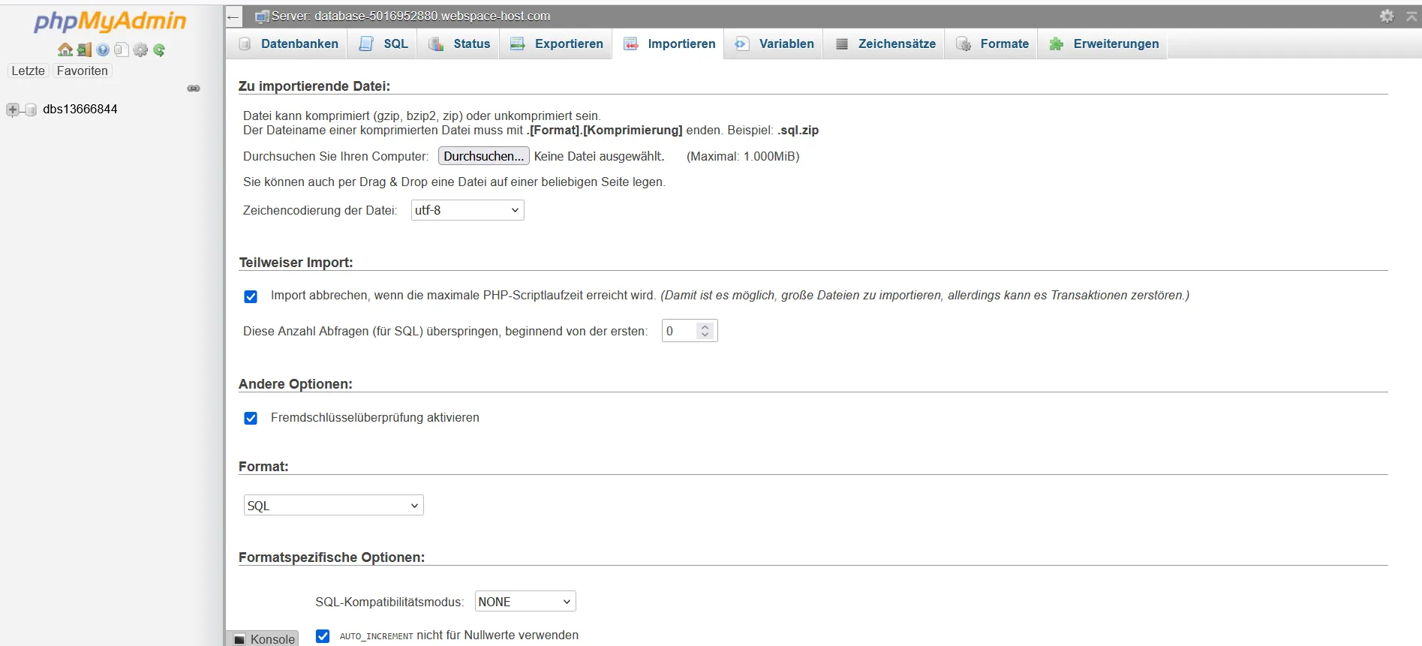Image resolution: width=1422 pixels, height=646 pixels.
Task: Click the Formate tab icon
Action: 964,44
